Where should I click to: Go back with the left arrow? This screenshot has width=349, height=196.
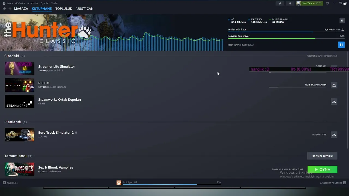click(x=4, y=8)
